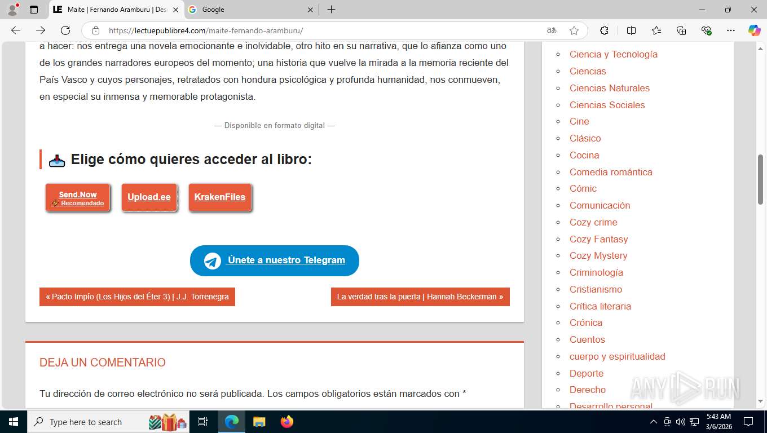This screenshot has height=433, width=767.
Task: Launch Firefox from taskbar
Action: 287,422
